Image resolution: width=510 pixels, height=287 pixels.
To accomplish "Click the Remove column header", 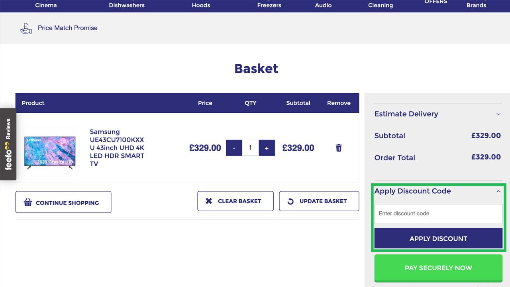I will (x=339, y=103).
